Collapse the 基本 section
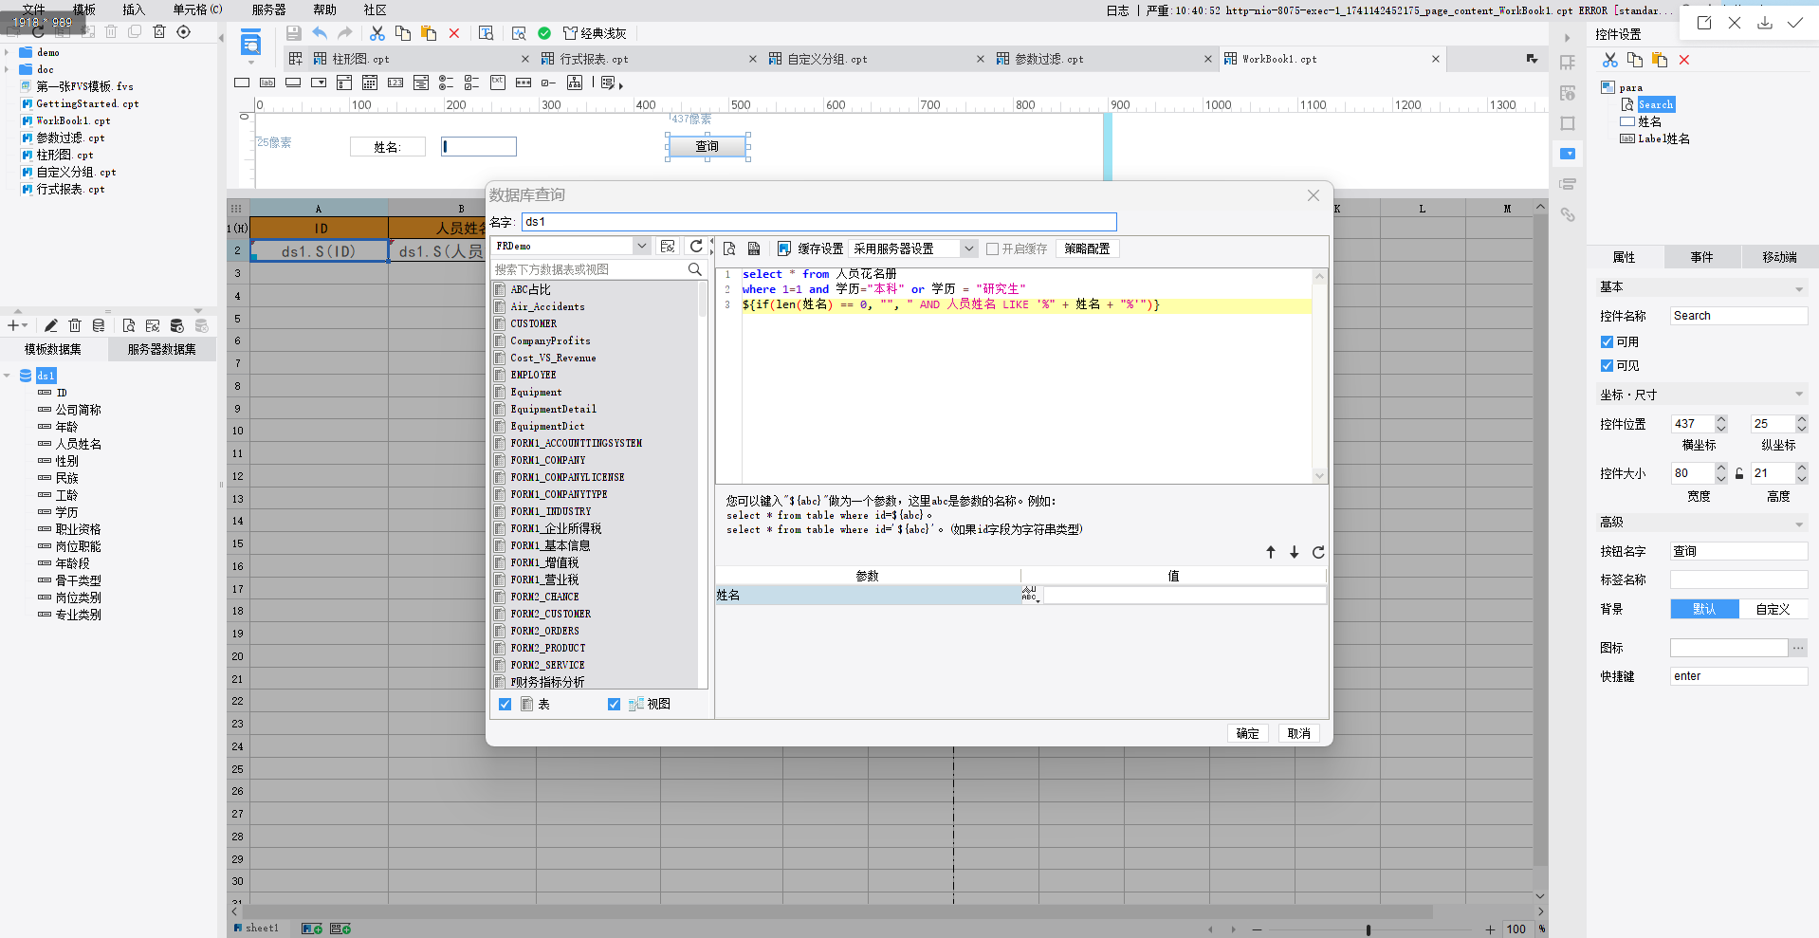Viewport: 1819px width, 938px height. 1799,288
